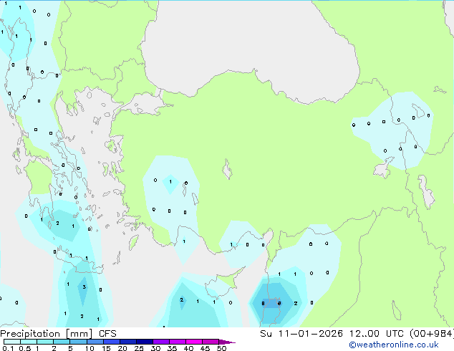Click the legend label '0.1'

click(8, 348)
